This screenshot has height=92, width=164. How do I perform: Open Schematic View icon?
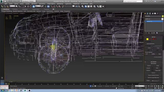pyautogui.click(x=91, y=6)
